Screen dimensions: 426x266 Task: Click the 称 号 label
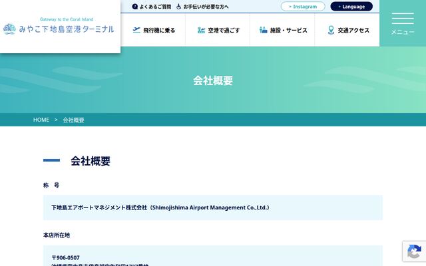click(51, 185)
